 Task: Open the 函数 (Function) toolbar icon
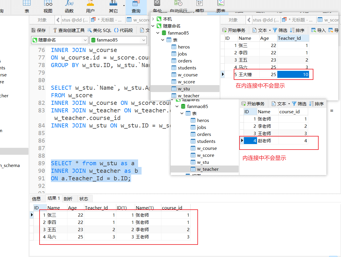coord(69,6)
